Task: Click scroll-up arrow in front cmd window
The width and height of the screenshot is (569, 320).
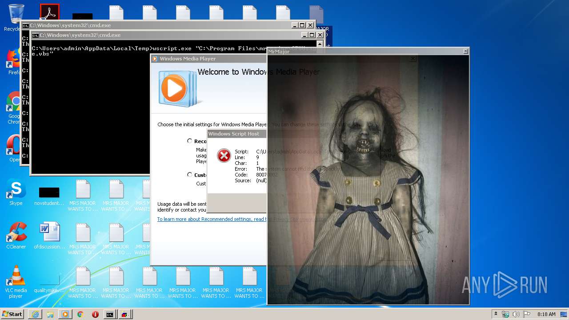Action: (320, 44)
